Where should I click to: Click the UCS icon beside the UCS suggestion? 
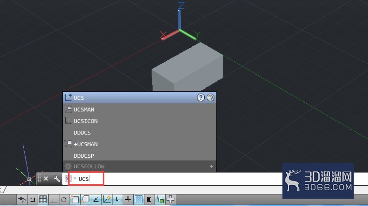click(68, 97)
